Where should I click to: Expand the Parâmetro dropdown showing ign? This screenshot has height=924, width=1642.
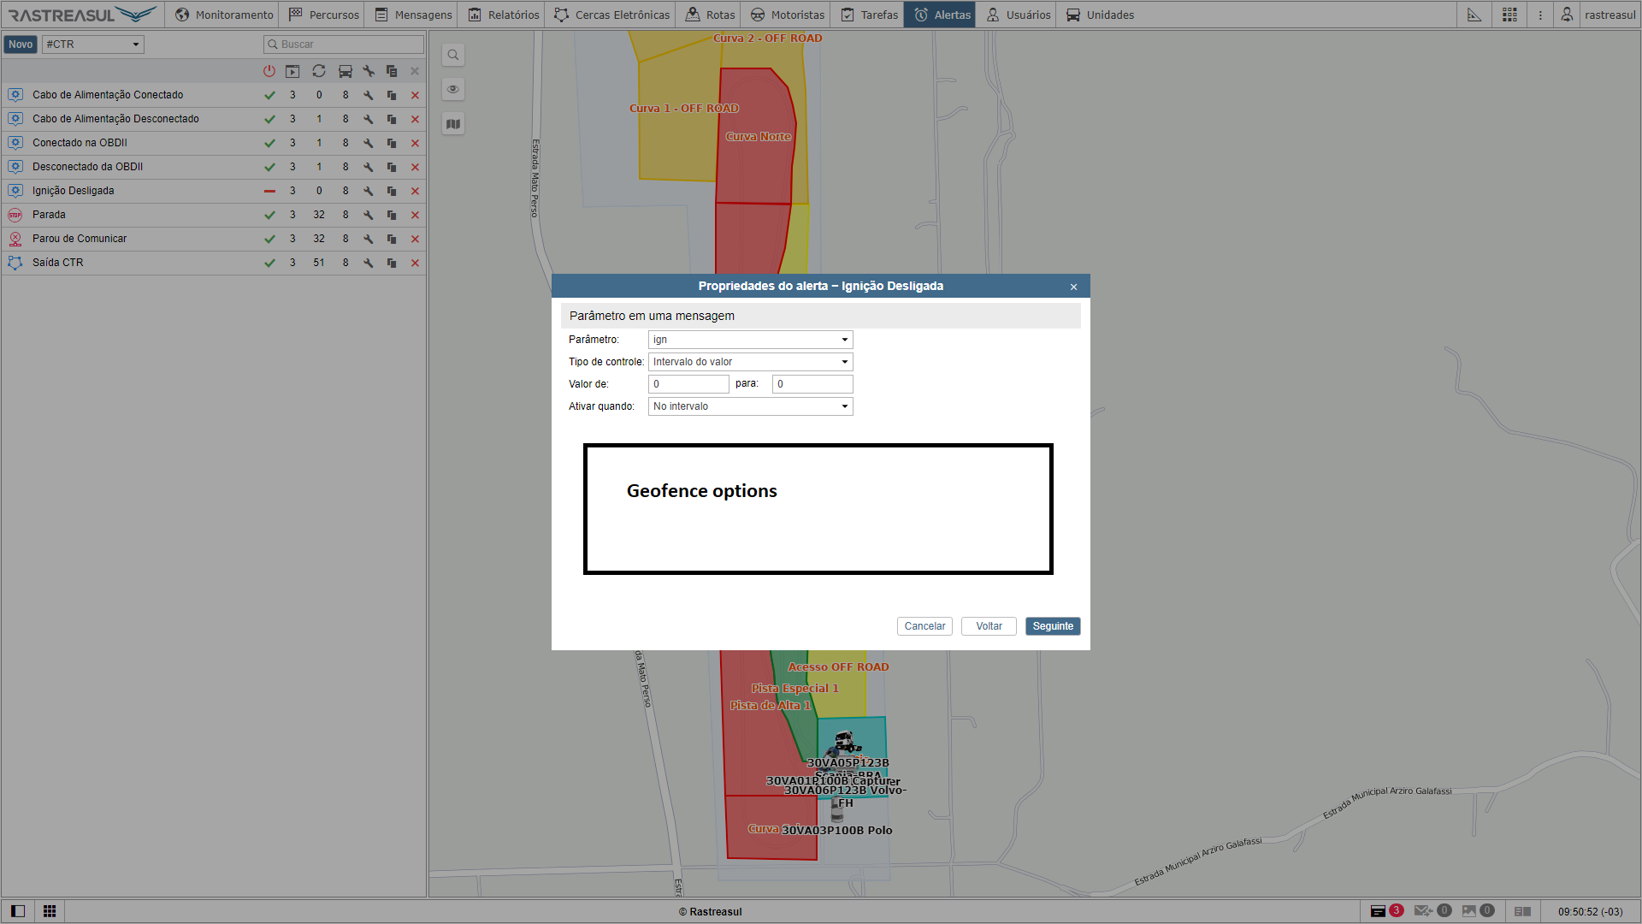pos(750,340)
